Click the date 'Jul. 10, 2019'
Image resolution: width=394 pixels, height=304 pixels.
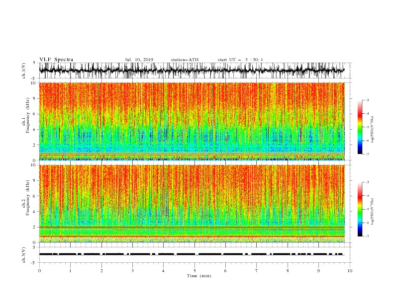click(139, 60)
